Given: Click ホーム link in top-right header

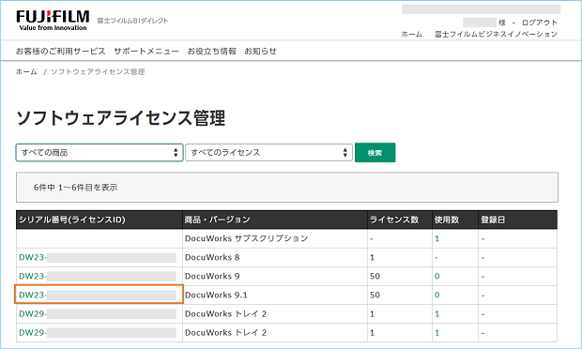Looking at the screenshot, I should [412, 34].
